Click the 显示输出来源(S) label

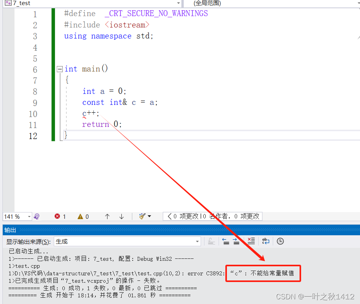click(x=29, y=242)
